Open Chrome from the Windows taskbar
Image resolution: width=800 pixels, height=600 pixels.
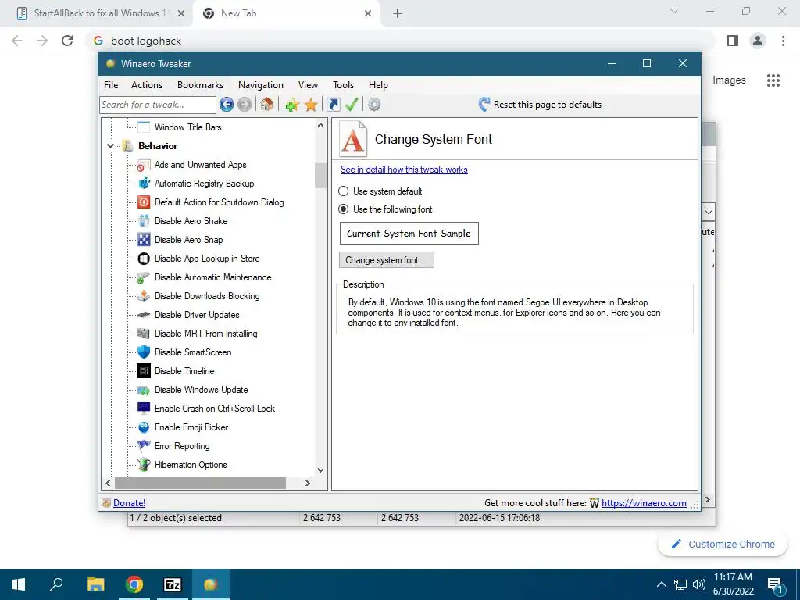pyautogui.click(x=134, y=584)
